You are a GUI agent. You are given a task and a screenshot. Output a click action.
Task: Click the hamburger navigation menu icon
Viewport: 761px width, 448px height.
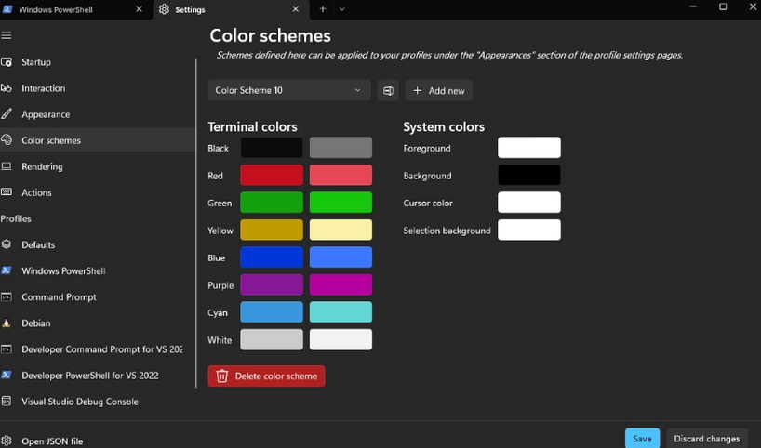(x=7, y=35)
